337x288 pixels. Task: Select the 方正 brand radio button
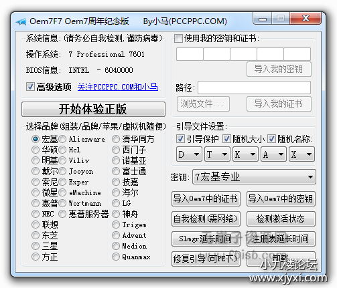(x=36, y=257)
